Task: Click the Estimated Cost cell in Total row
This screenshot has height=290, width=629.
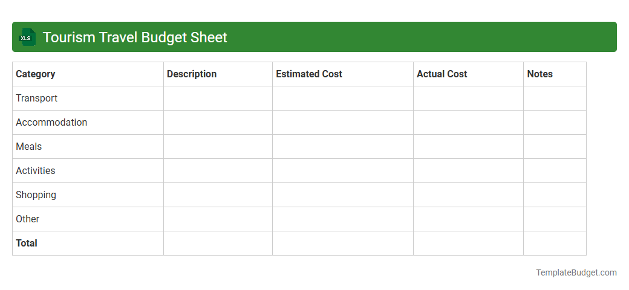Action: pyautogui.click(x=342, y=243)
